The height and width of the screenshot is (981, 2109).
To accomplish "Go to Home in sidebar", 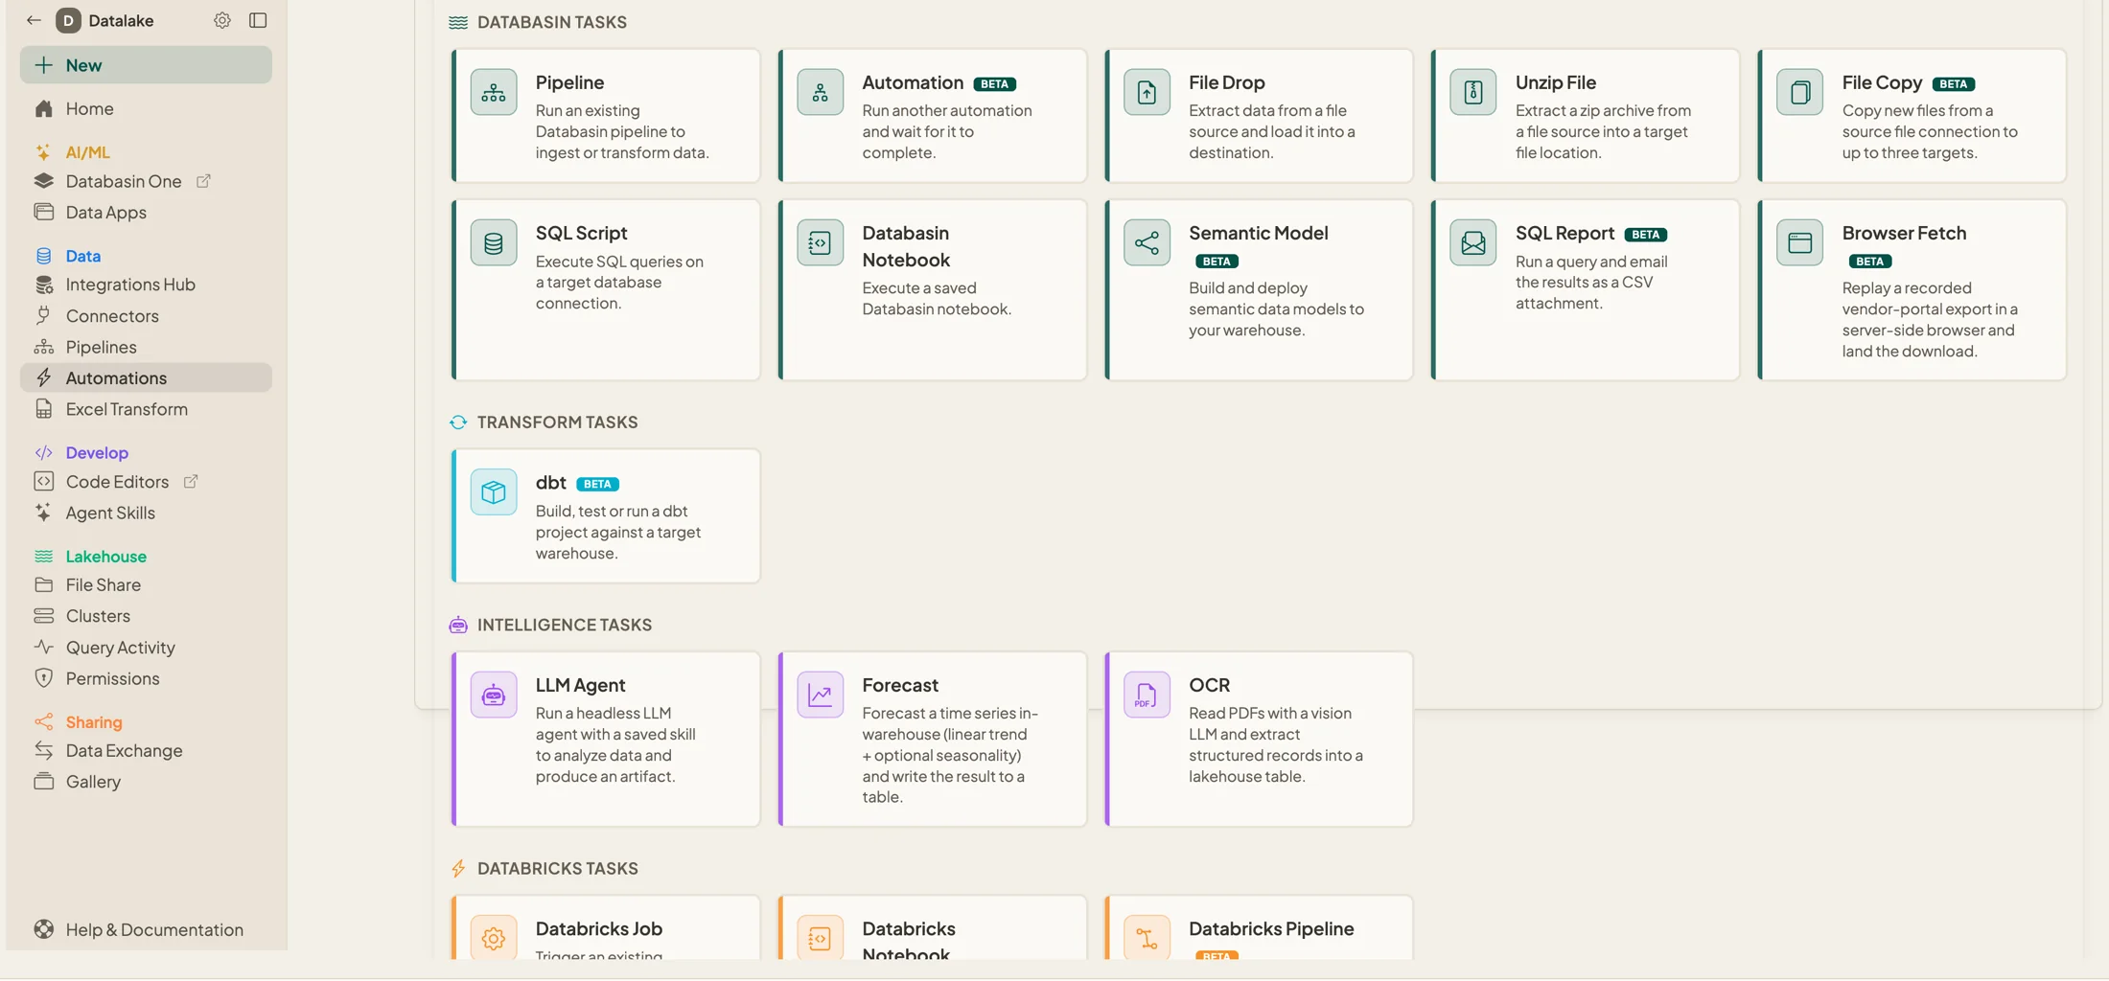I will (x=89, y=109).
